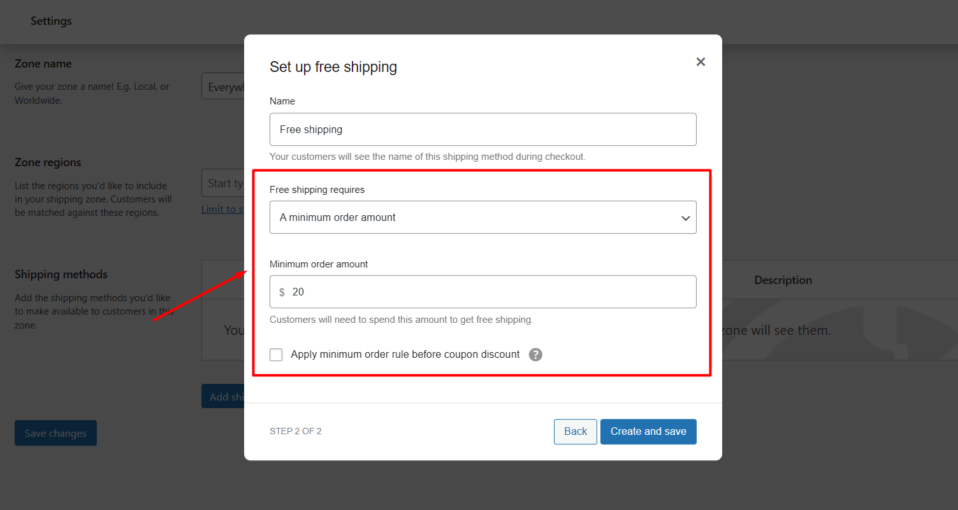The height and width of the screenshot is (510, 958).
Task: Click the Shipping methods section heading
Action: click(x=61, y=274)
